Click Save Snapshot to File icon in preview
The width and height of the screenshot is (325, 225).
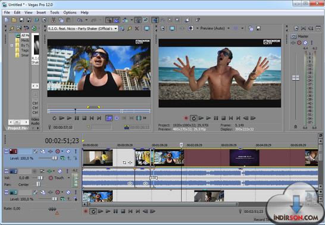pos(258,29)
